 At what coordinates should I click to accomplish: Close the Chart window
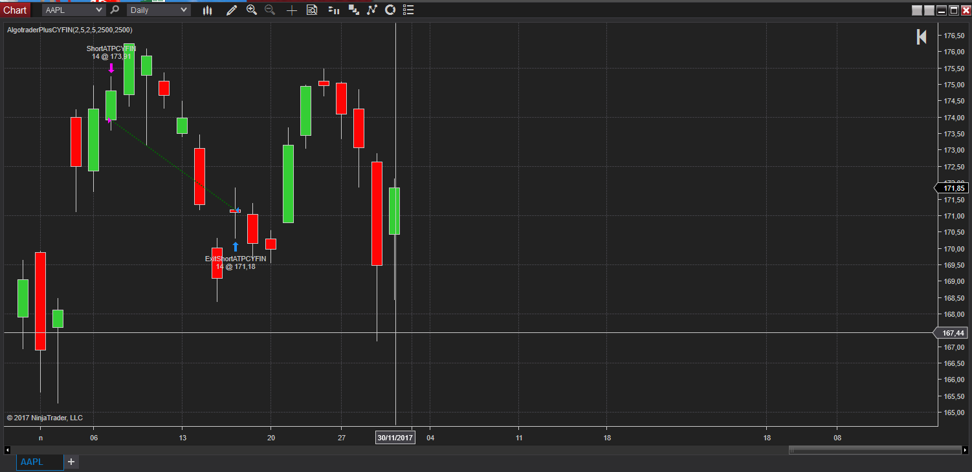coord(966,10)
